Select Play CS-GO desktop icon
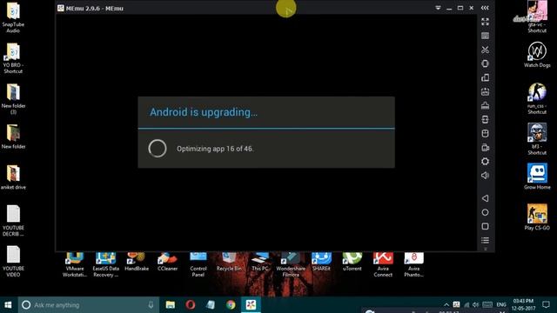This screenshot has width=557, height=313. click(x=537, y=217)
